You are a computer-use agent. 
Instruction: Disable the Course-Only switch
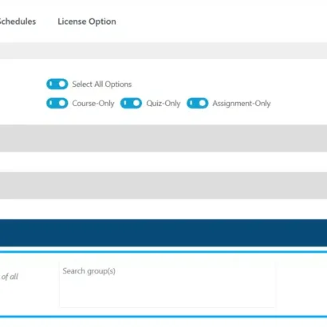(x=57, y=103)
